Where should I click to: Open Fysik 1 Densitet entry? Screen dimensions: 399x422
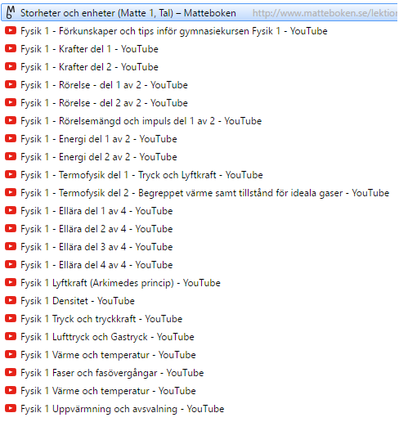[78, 301]
